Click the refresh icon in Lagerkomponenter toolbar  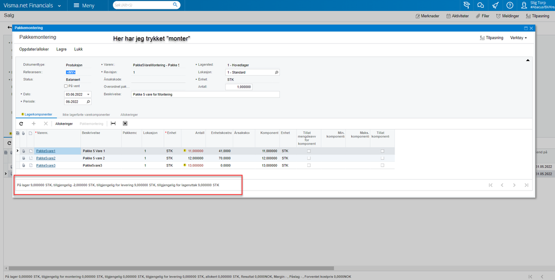coord(21,124)
